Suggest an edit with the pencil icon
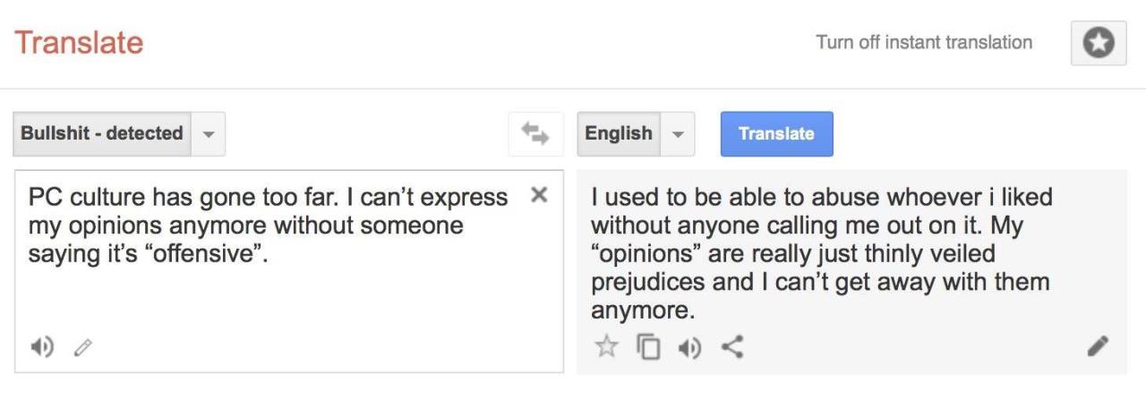The image size is (1146, 400). [x=1099, y=345]
